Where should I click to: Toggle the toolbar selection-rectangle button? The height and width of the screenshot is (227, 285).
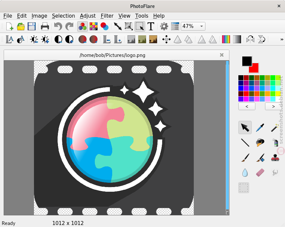[140, 26]
